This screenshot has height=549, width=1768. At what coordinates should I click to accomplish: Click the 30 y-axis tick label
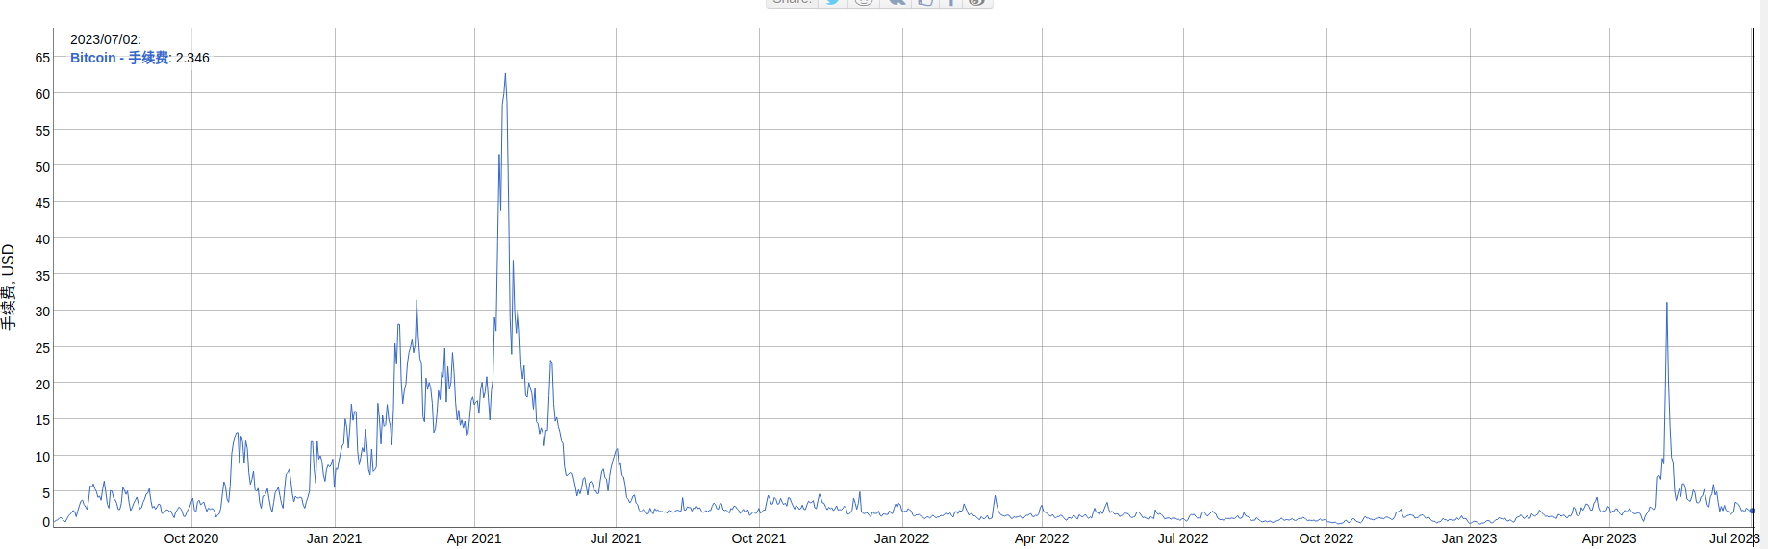click(42, 312)
